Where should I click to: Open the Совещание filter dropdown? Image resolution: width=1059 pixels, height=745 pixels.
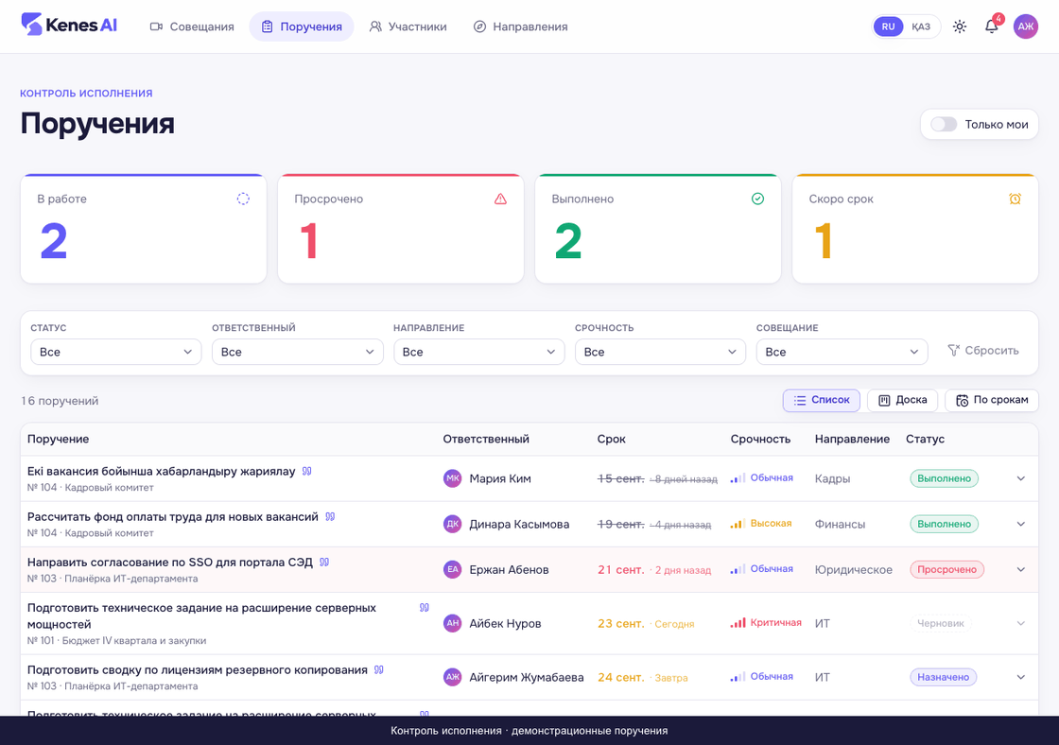pyautogui.click(x=842, y=352)
